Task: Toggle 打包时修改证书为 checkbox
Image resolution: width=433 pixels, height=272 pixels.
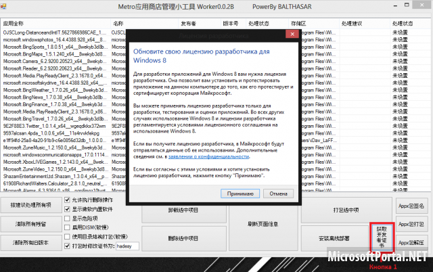Action: [x=67, y=246]
